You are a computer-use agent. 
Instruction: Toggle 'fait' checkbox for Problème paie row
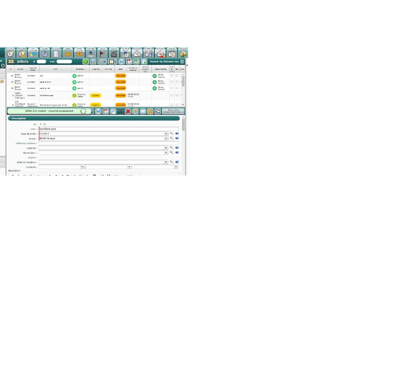click(x=177, y=95)
